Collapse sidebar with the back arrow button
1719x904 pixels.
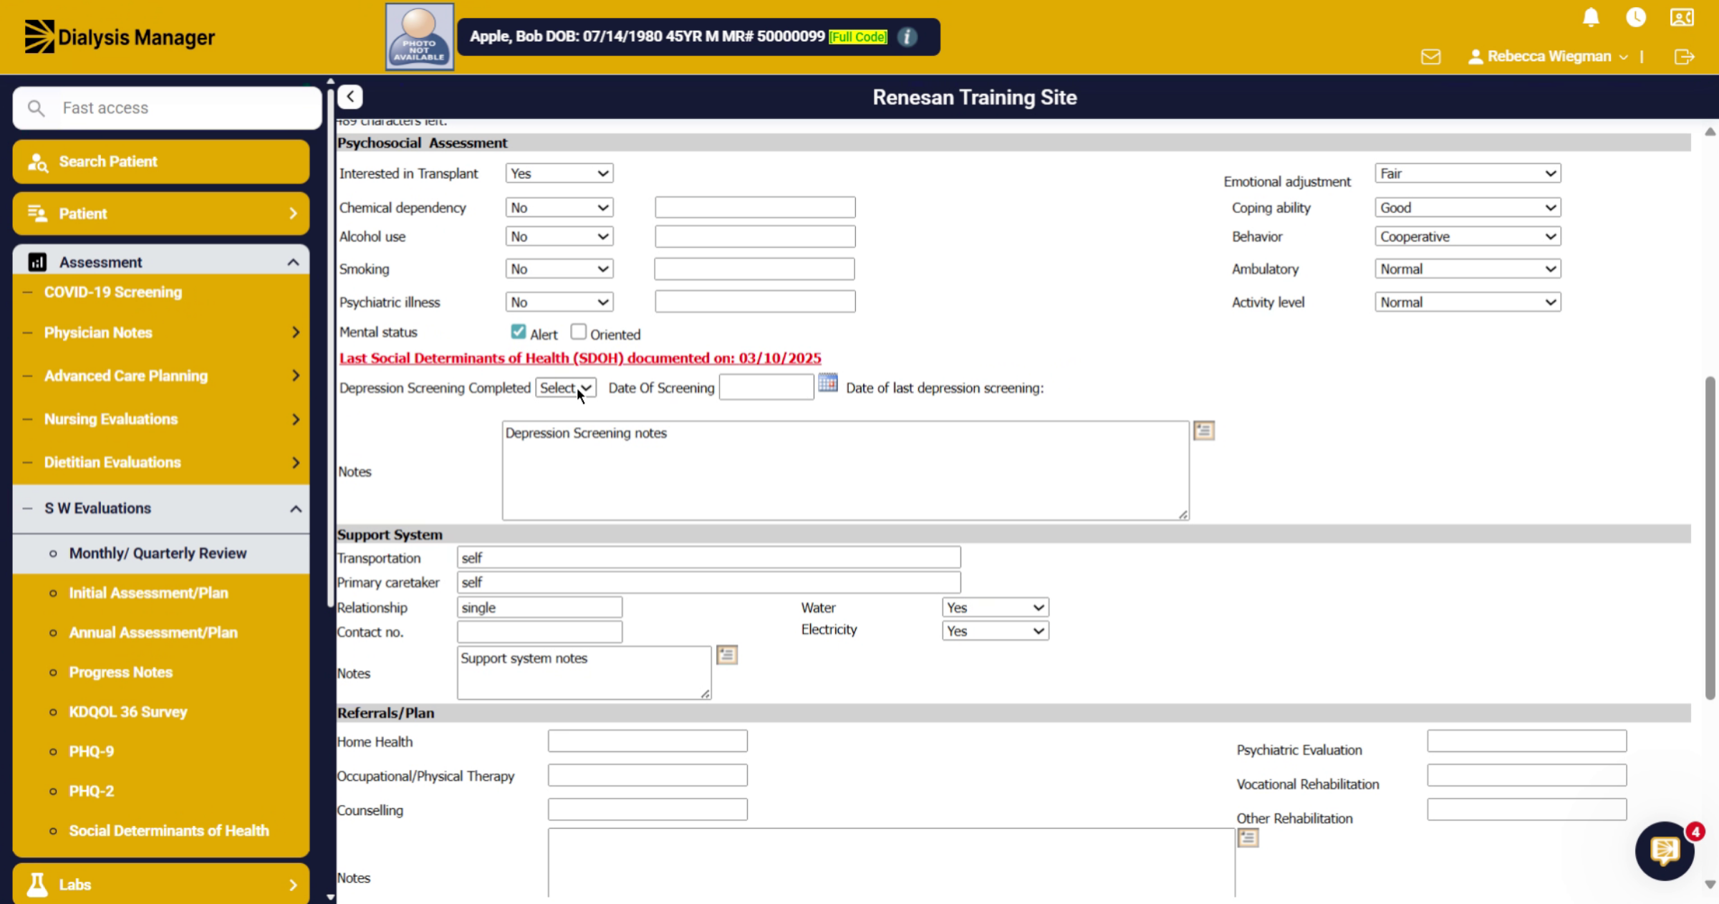(350, 97)
